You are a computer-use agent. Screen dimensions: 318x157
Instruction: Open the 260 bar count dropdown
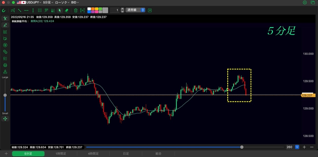tap(297, 147)
